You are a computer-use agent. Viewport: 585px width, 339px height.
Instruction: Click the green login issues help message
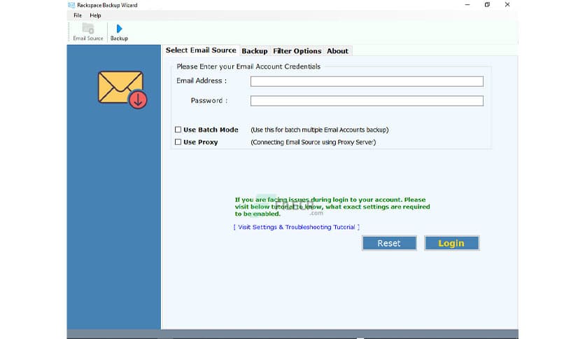click(332, 207)
